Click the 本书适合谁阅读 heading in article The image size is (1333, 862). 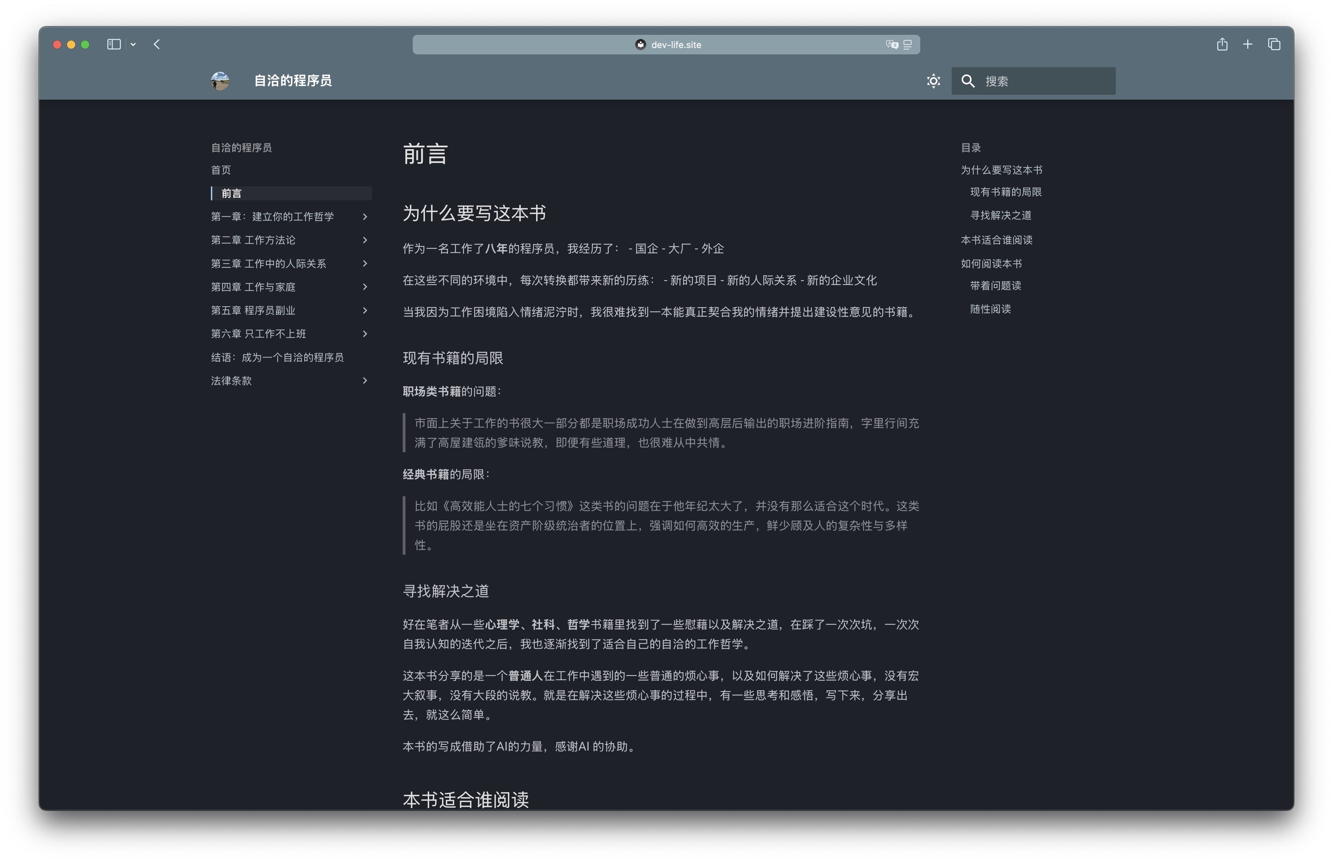point(466,800)
